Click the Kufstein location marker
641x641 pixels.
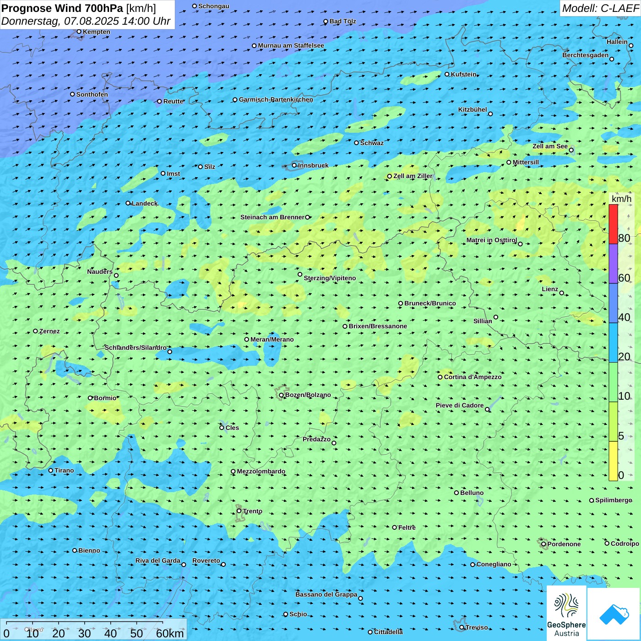pos(447,74)
